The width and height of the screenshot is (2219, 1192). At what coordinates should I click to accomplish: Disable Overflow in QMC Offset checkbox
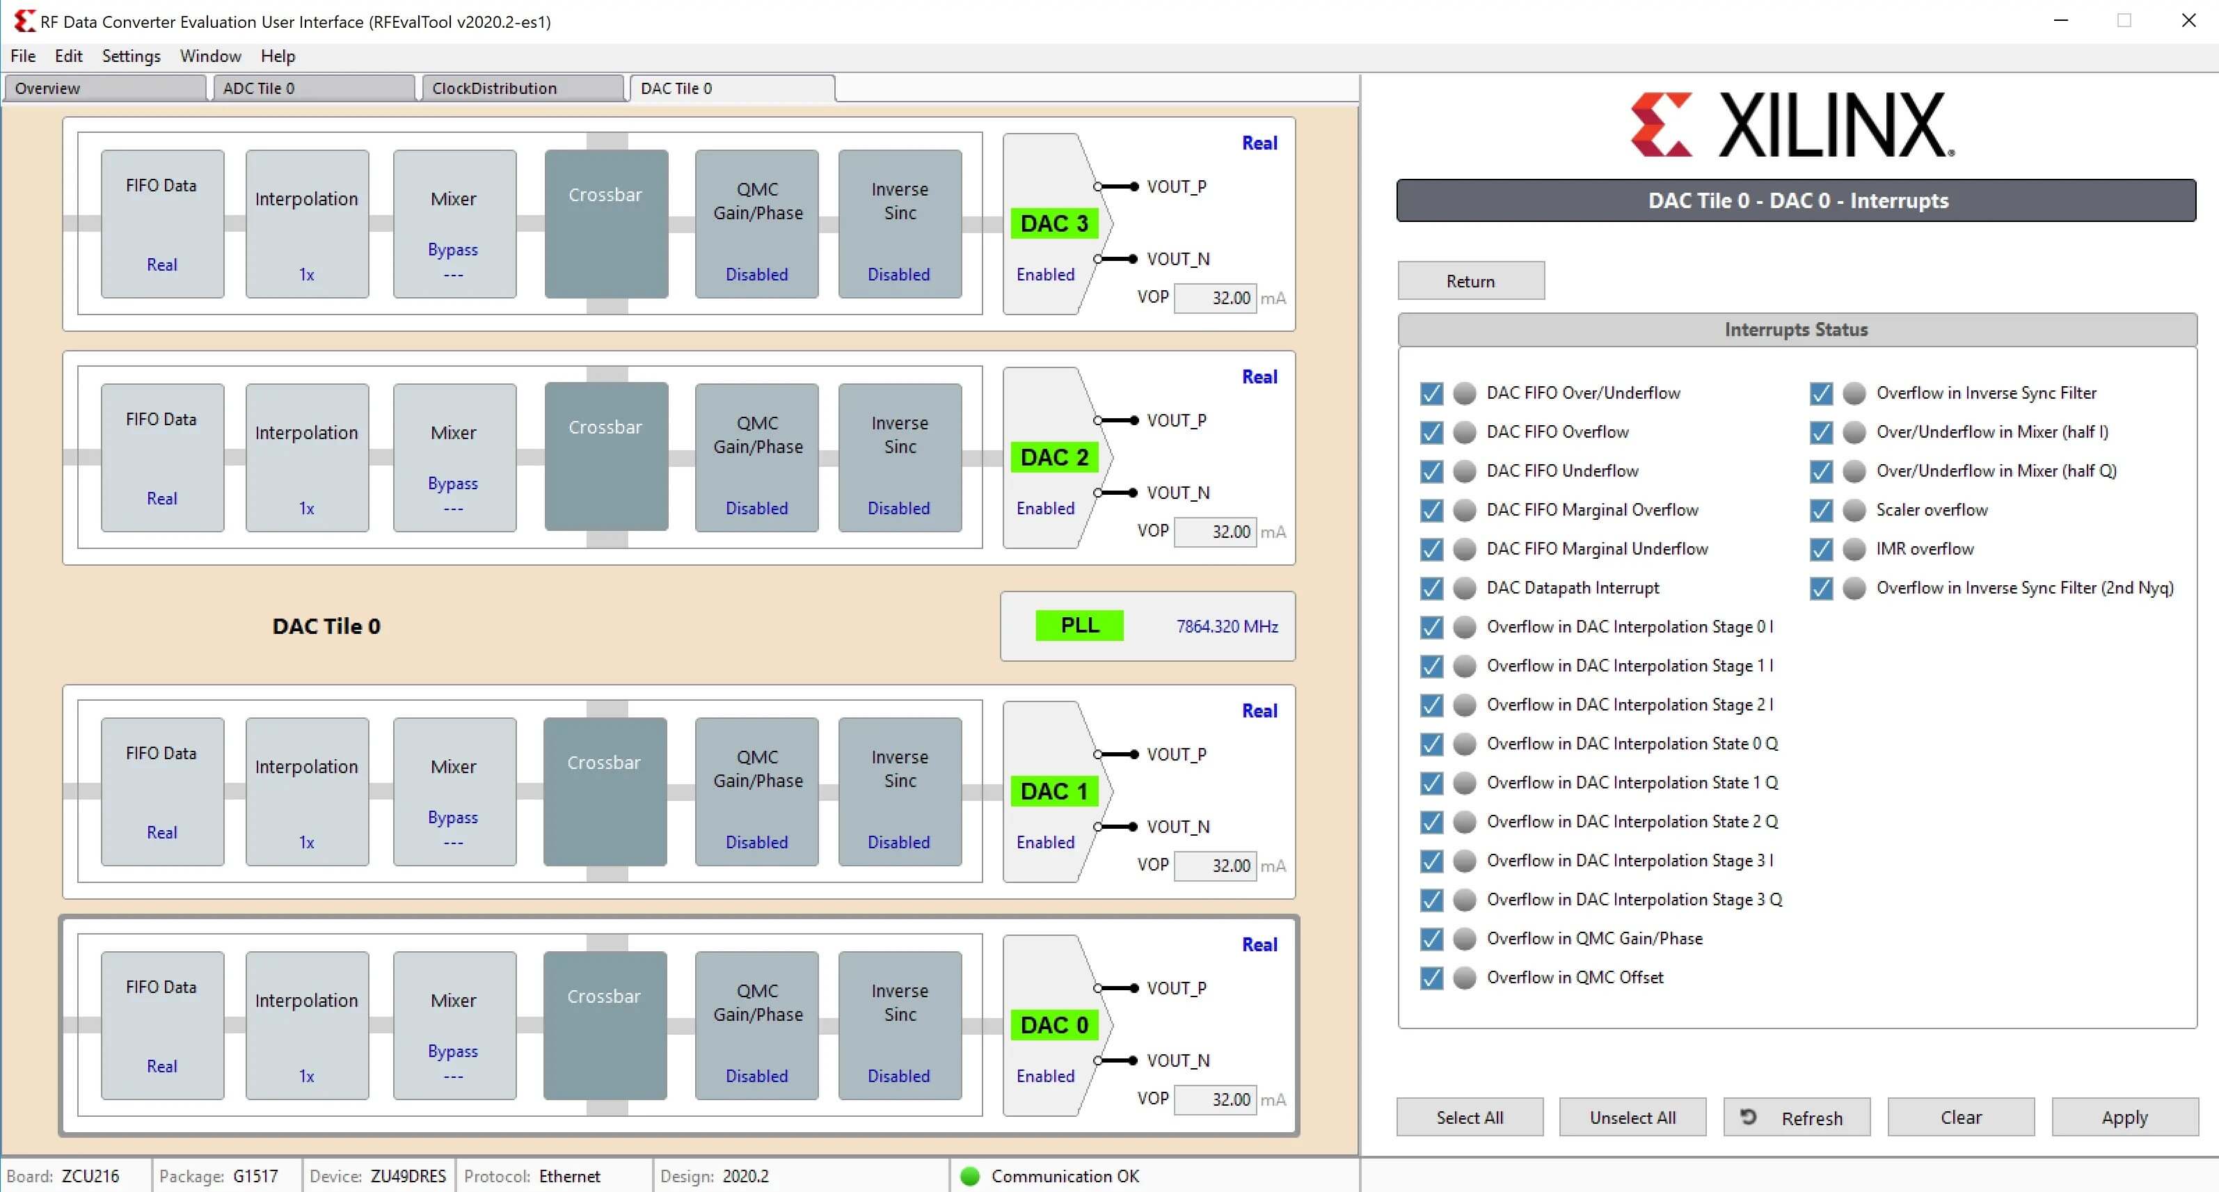(x=1431, y=978)
